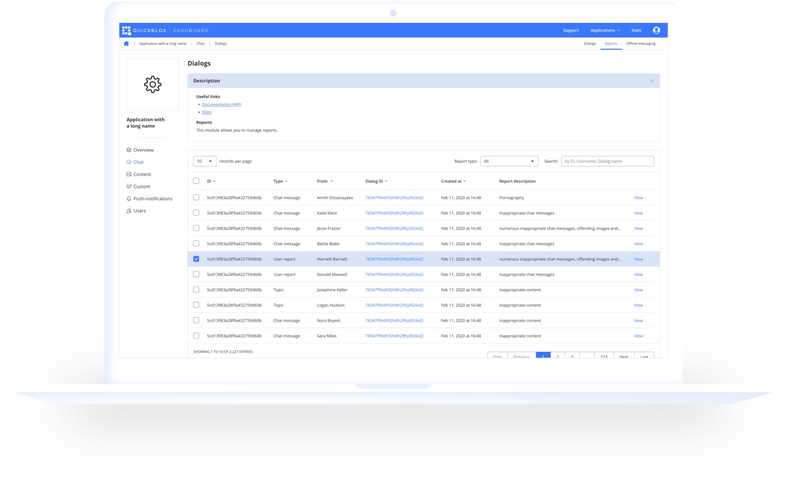Viewport: 788px width, 485px height.
Task: Check the Donald Maxwell row checkbox
Action: pyautogui.click(x=196, y=275)
